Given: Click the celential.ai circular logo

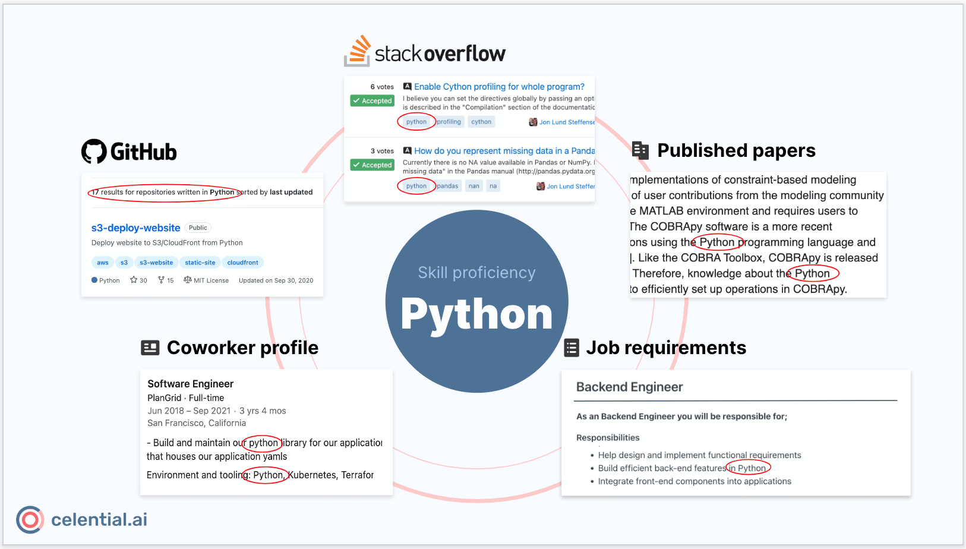Looking at the screenshot, I should [x=30, y=520].
